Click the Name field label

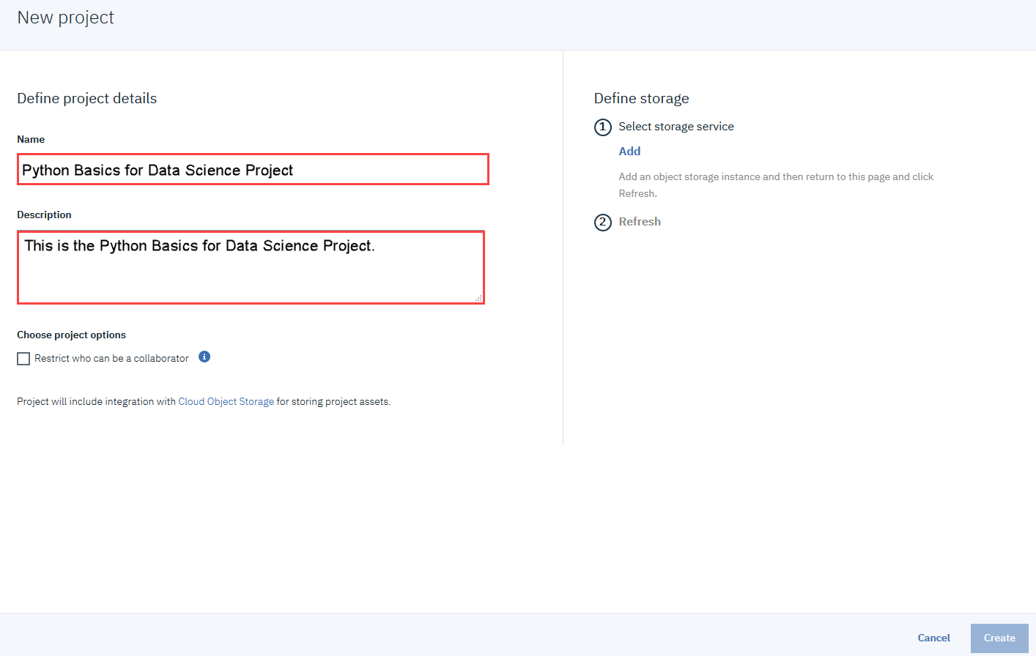pyautogui.click(x=31, y=139)
